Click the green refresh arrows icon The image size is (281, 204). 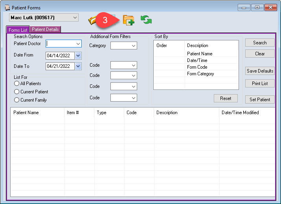tap(146, 20)
